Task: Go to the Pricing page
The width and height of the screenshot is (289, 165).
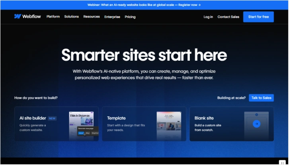Action: point(130,17)
